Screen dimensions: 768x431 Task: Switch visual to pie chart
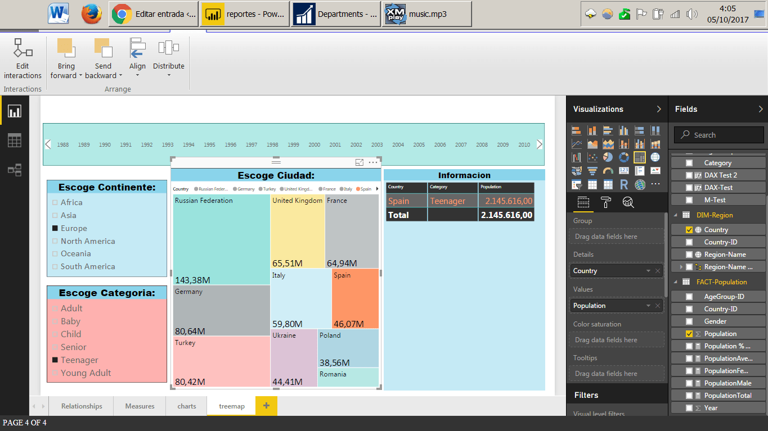click(x=608, y=157)
